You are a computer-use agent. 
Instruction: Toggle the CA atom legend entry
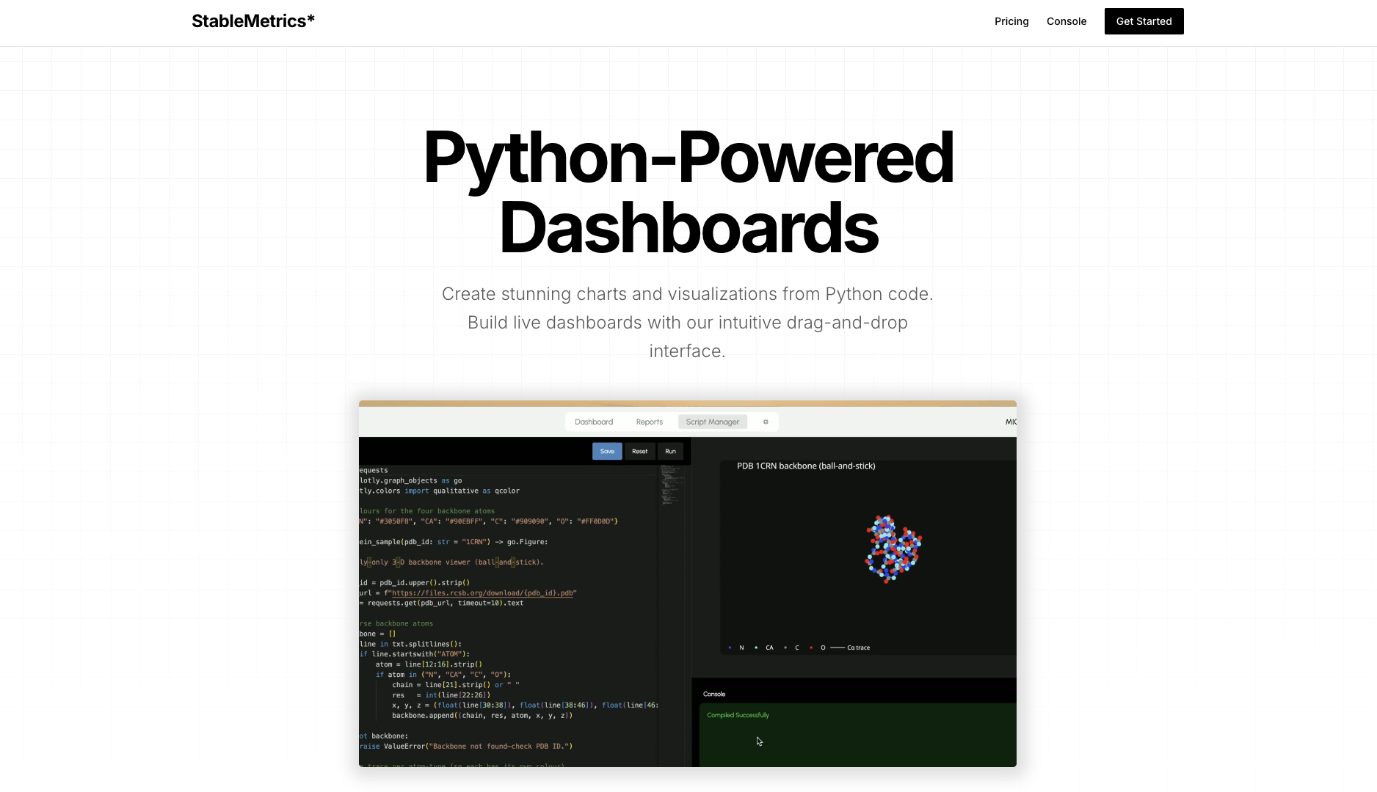tap(764, 648)
